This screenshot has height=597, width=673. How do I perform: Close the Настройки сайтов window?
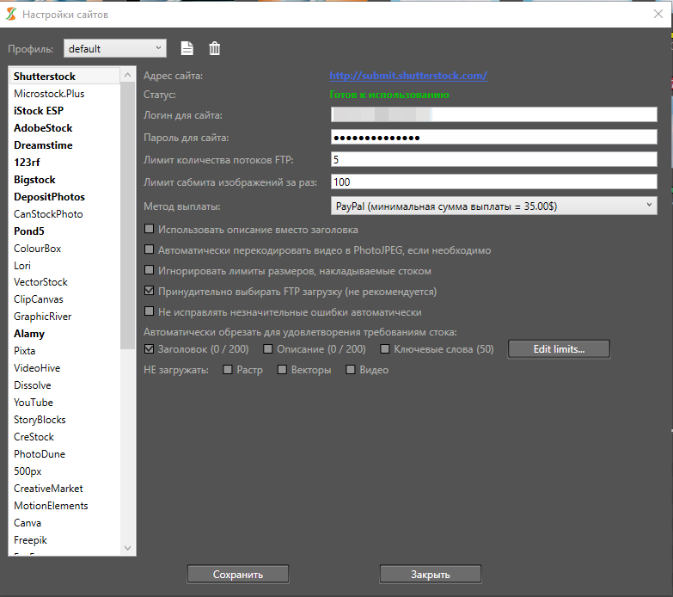tap(658, 14)
